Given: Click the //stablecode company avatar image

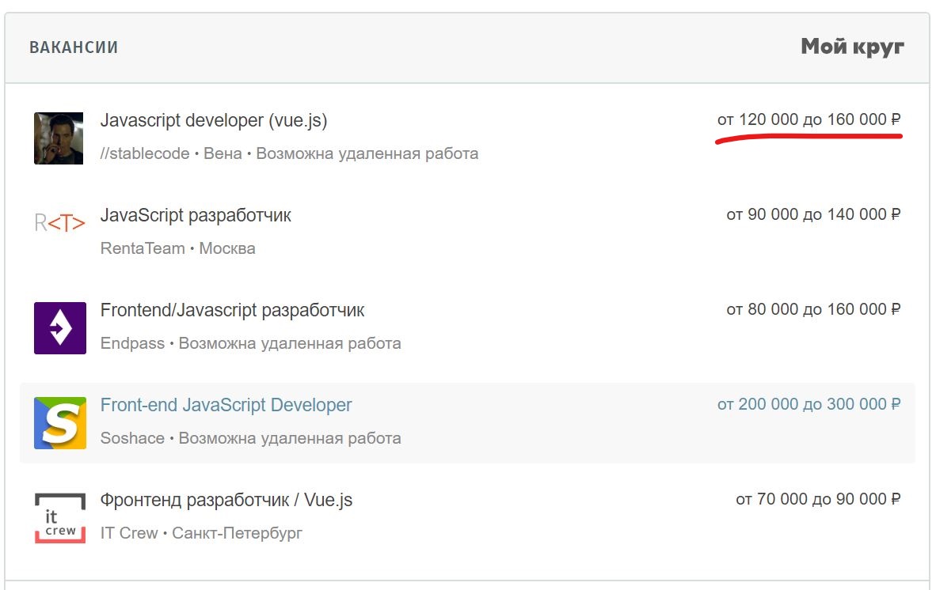Looking at the screenshot, I should coord(59,138).
